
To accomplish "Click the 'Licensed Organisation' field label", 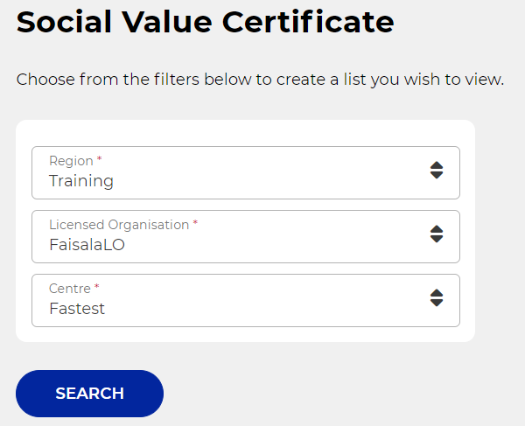I will [119, 225].
